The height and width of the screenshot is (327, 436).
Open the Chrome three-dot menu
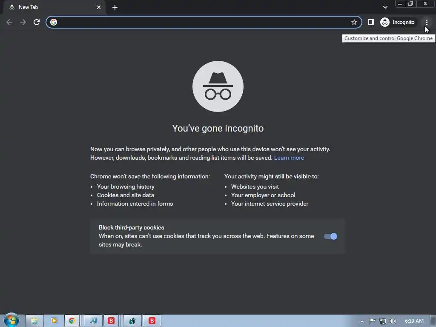427,22
